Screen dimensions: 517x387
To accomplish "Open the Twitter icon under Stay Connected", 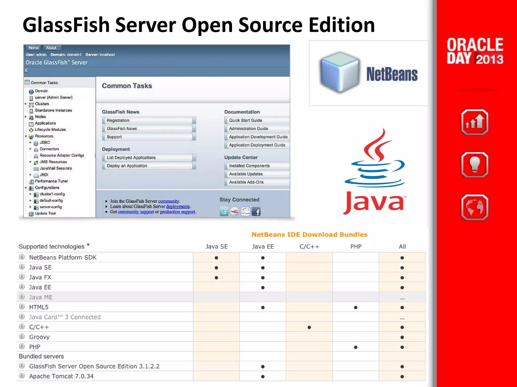I will (x=224, y=211).
